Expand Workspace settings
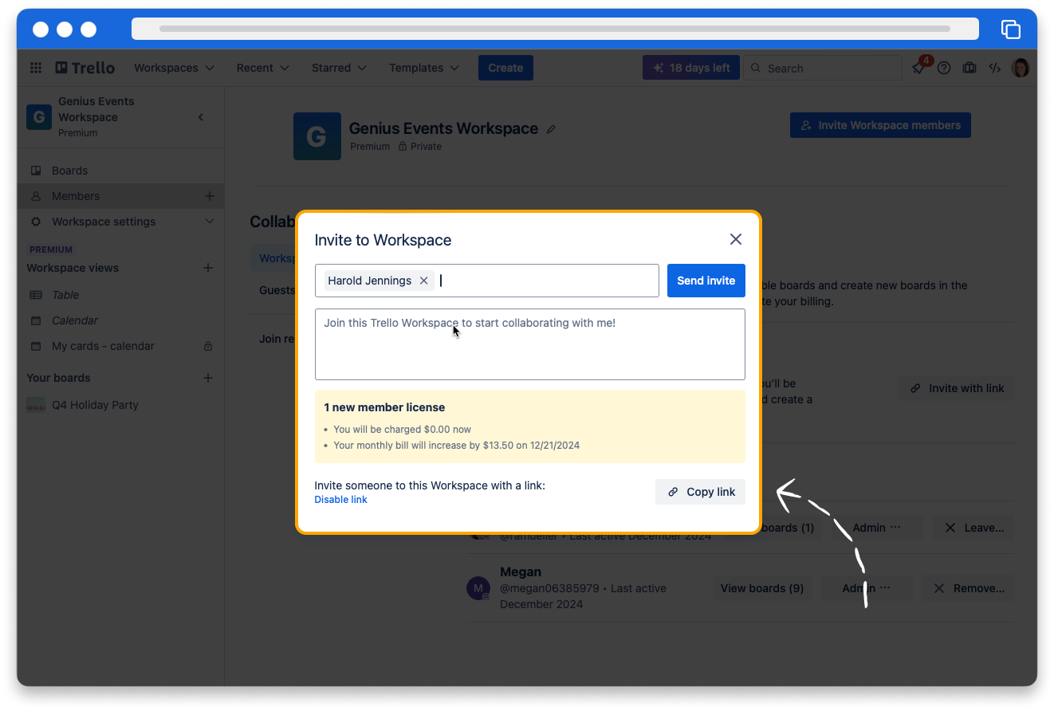1054x711 pixels. [120, 222]
